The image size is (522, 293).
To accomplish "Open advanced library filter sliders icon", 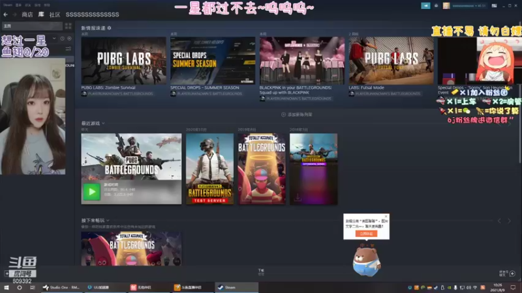I will click(x=69, y=49).
